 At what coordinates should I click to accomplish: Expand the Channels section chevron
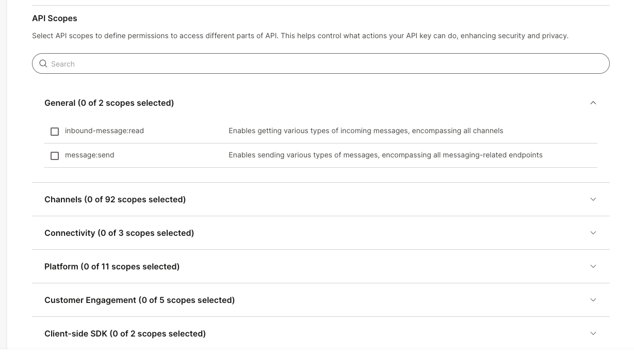click(593, 199)
